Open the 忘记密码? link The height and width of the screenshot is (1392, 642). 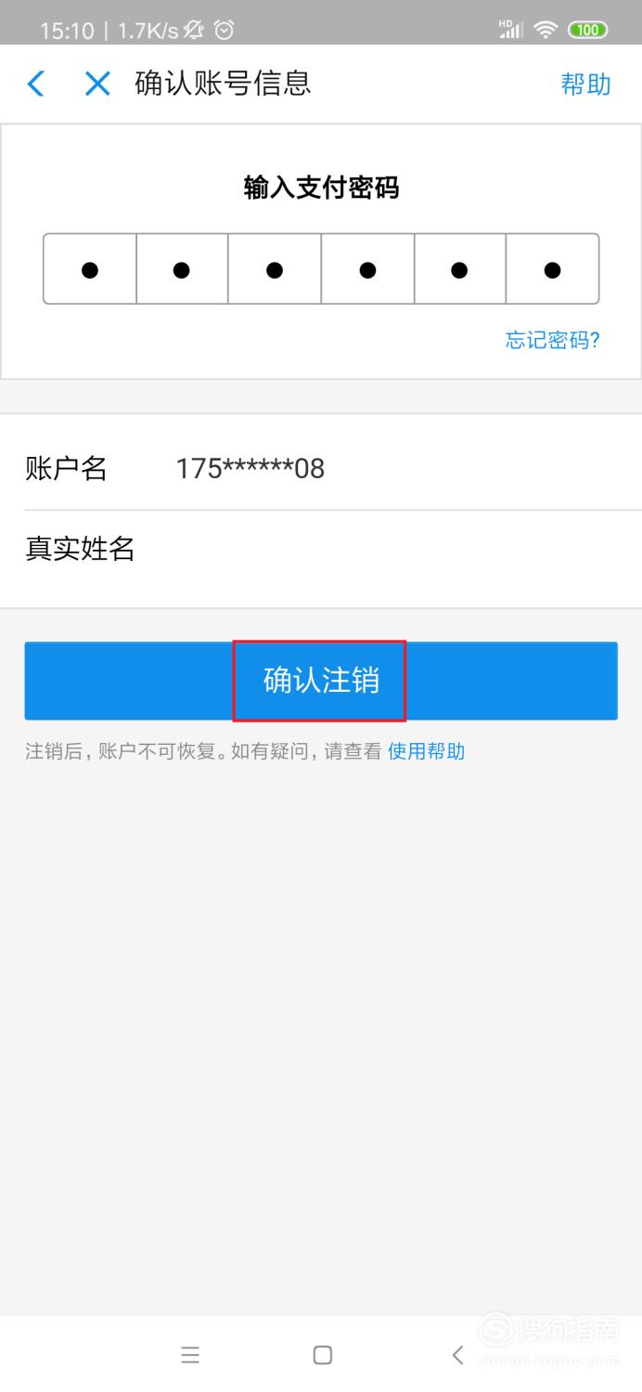[x=553, y=340]
